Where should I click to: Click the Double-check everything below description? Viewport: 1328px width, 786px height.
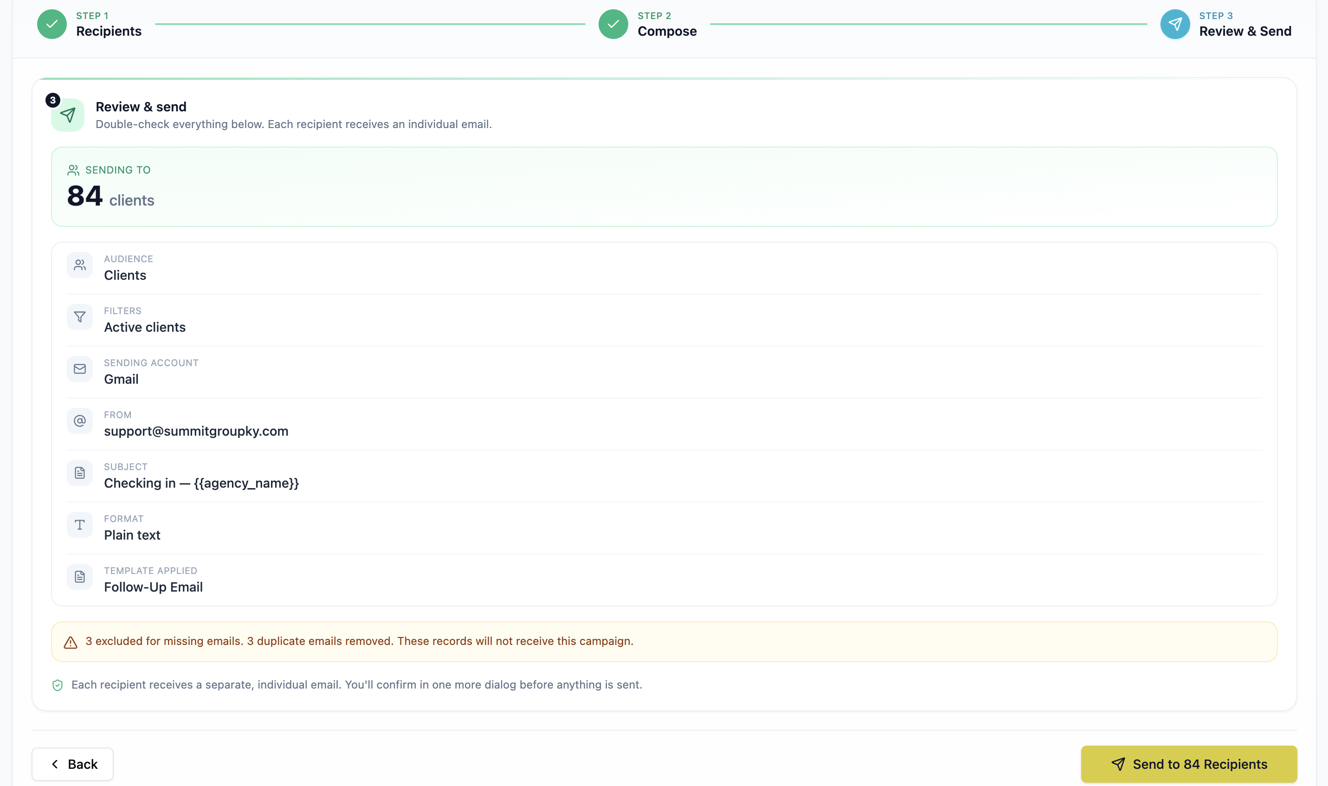coord(293,124)
